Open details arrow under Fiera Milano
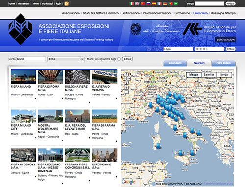The width and height of the screenshot is (245, 187). [x=35, y=98]
